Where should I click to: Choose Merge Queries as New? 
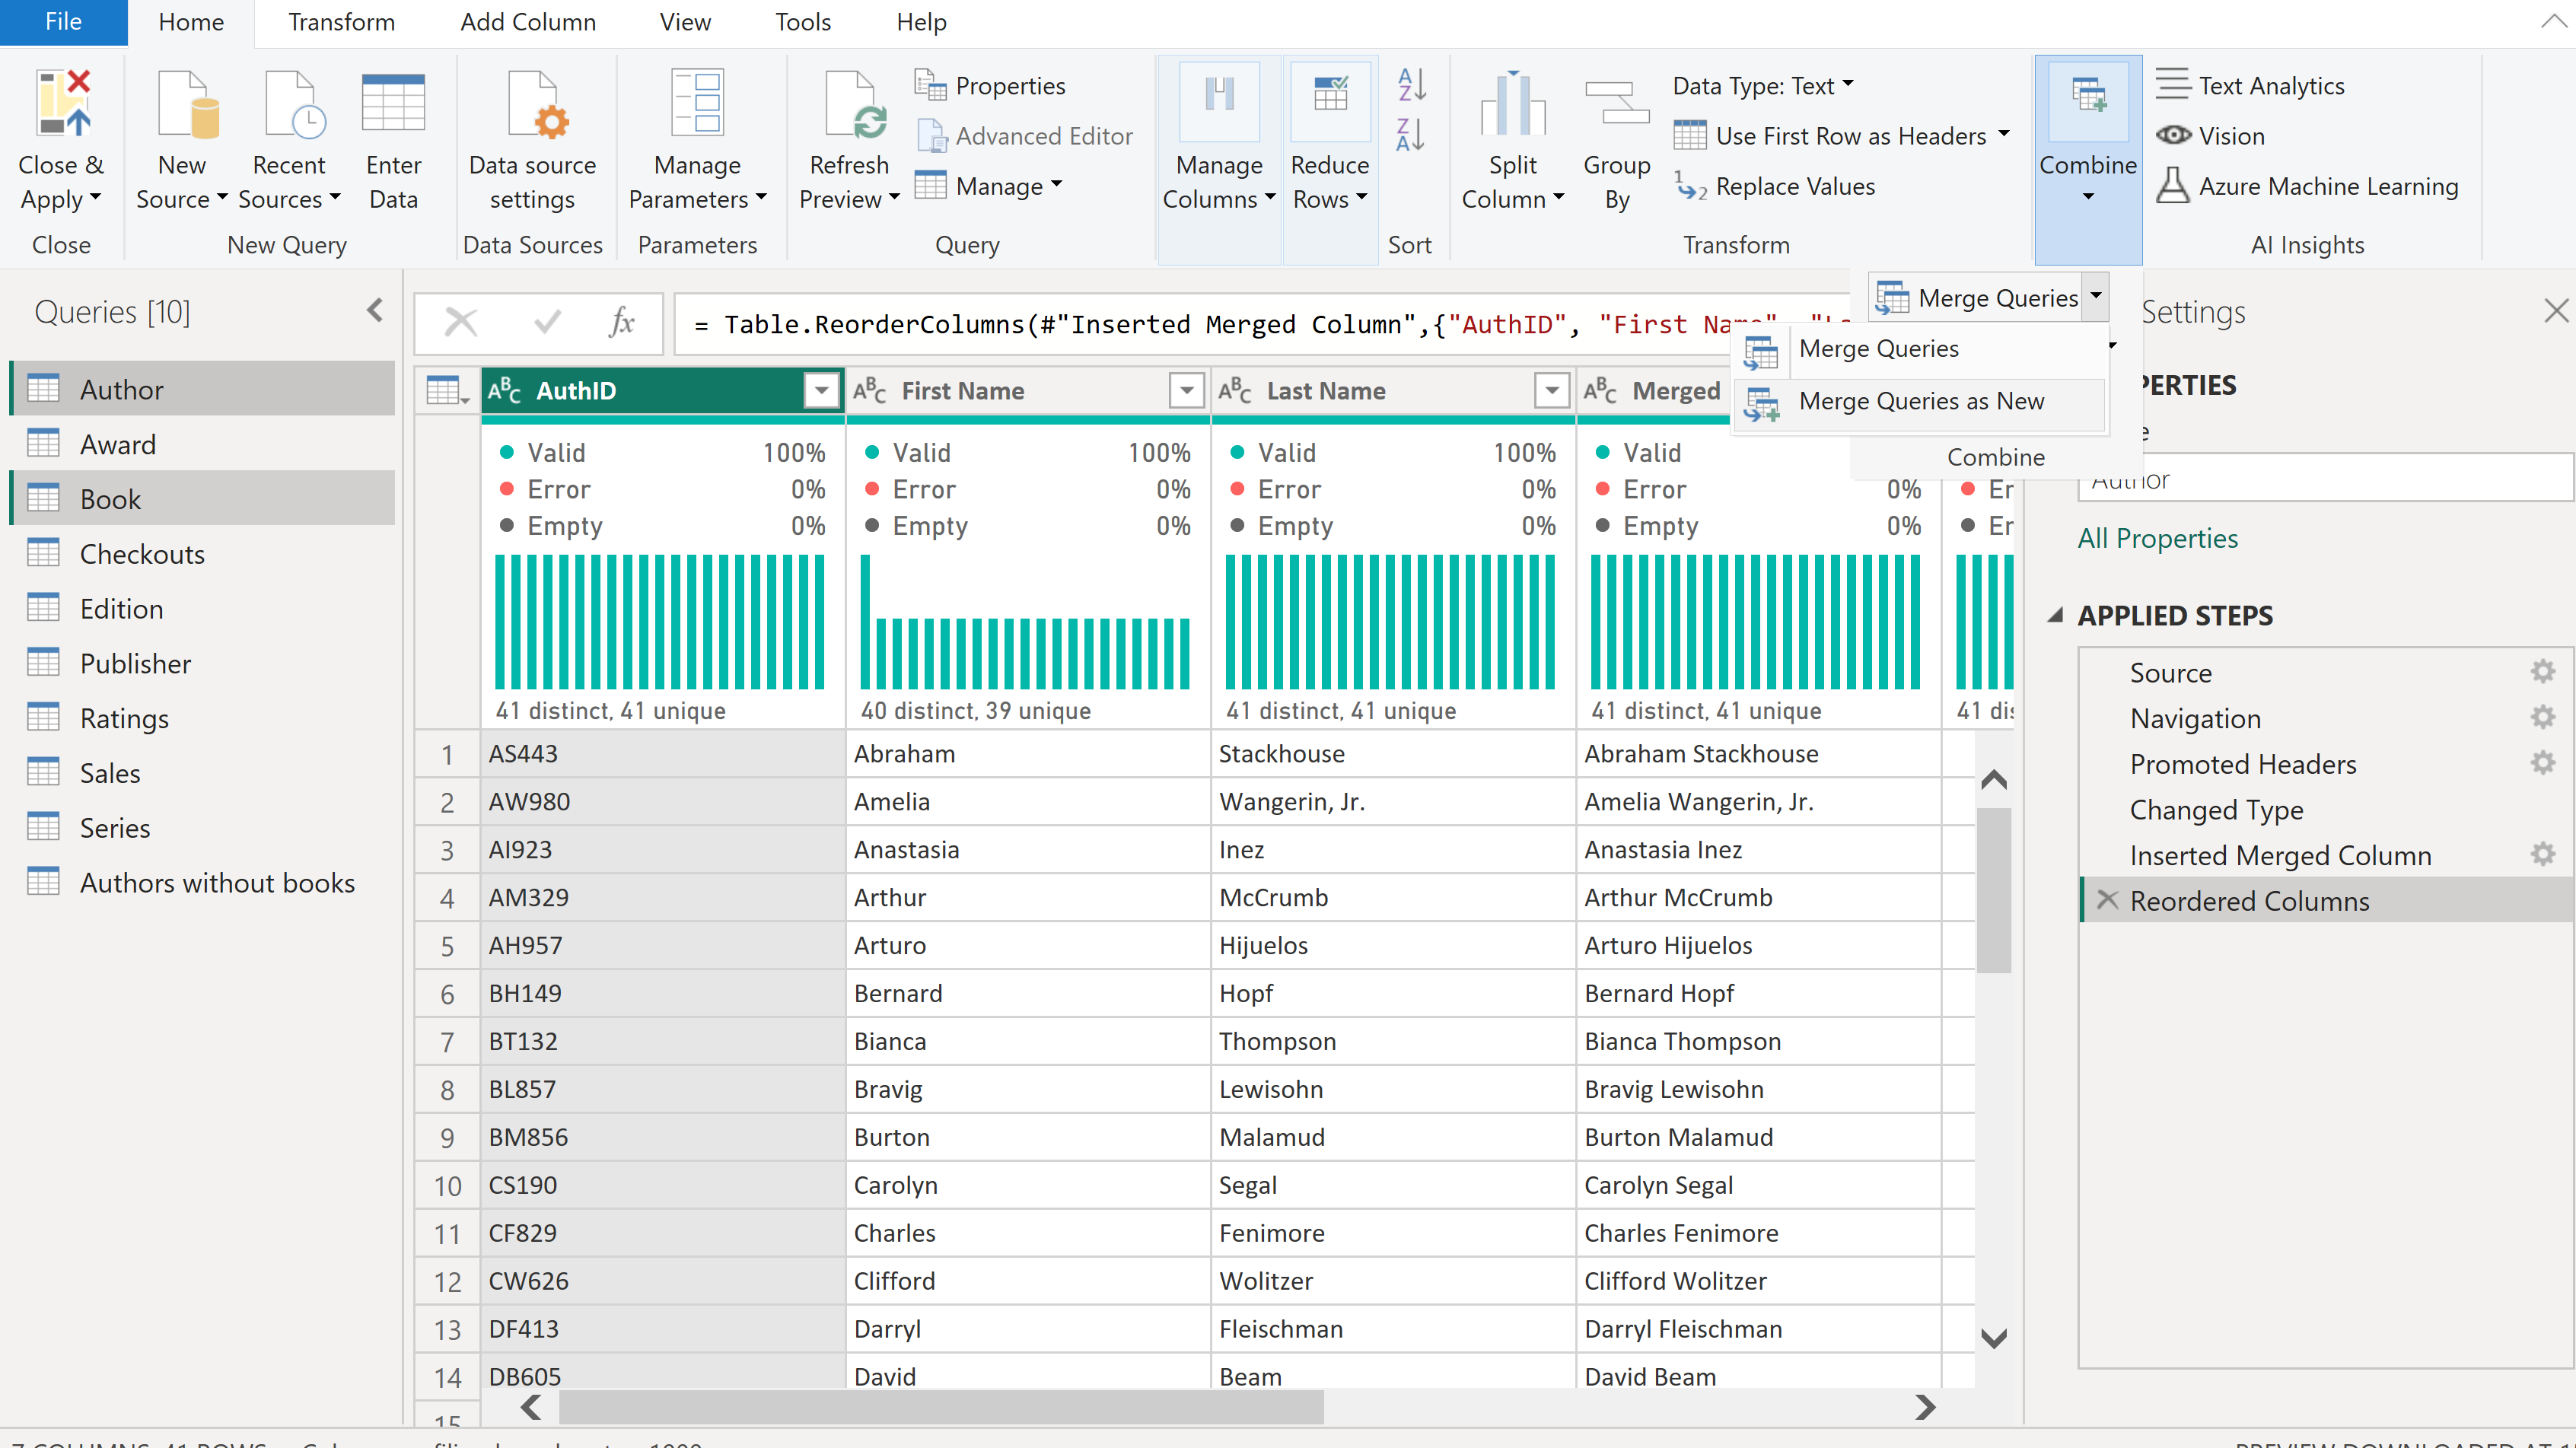click(x=1920, y=401)
